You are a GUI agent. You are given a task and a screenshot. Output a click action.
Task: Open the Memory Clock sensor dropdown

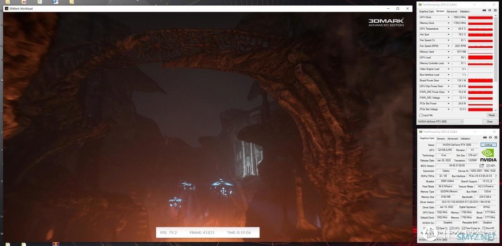[x=449, y=23]
